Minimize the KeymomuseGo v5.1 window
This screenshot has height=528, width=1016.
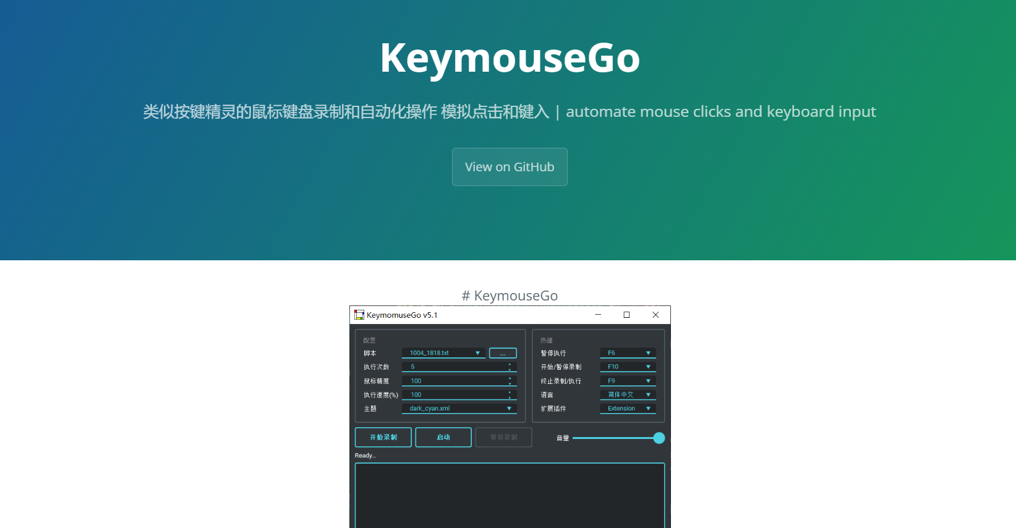pos(598,315)
